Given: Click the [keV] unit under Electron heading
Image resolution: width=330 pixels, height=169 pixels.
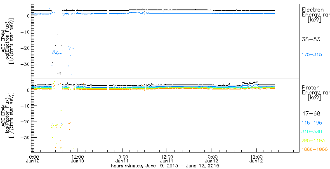Looking at the screenshot, I should click(x=314, y=20).
